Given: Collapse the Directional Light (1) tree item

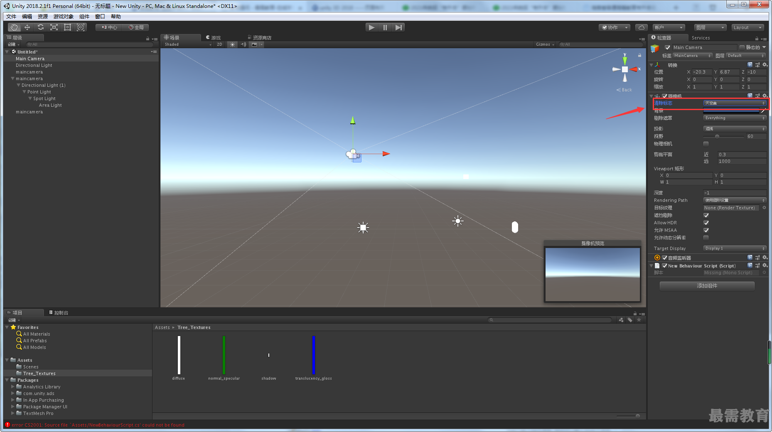Looking at the screenshot, I should [x=18, y=85].
